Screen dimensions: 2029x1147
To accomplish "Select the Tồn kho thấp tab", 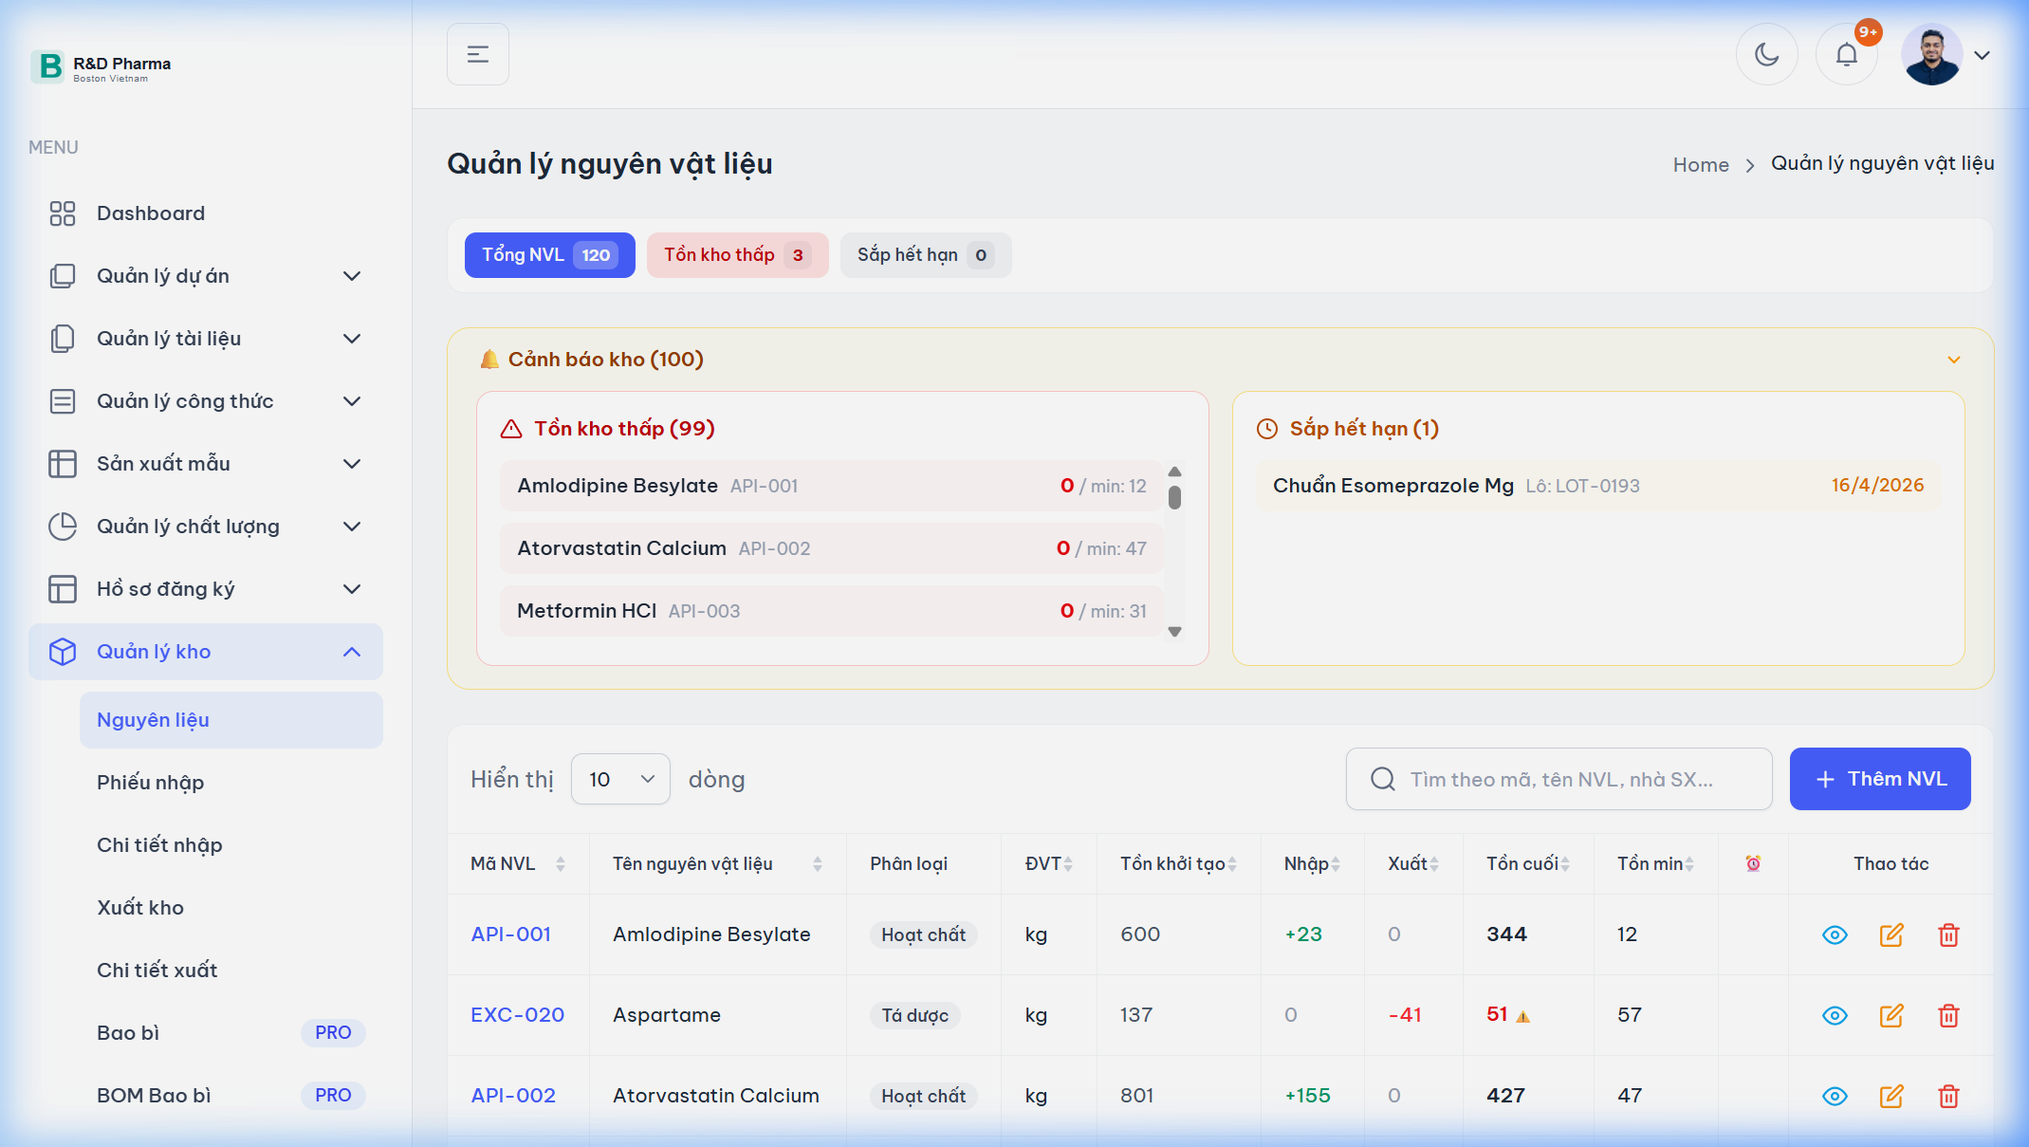I will [737, 255].
